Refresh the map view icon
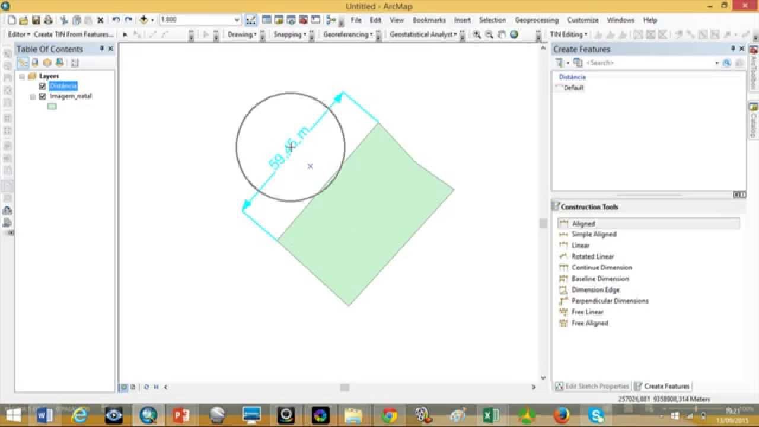Screen dimensions: 759x427 146,387
